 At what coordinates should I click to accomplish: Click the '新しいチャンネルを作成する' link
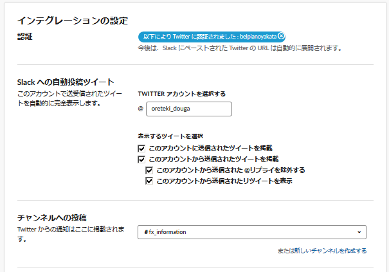[330, 251]
